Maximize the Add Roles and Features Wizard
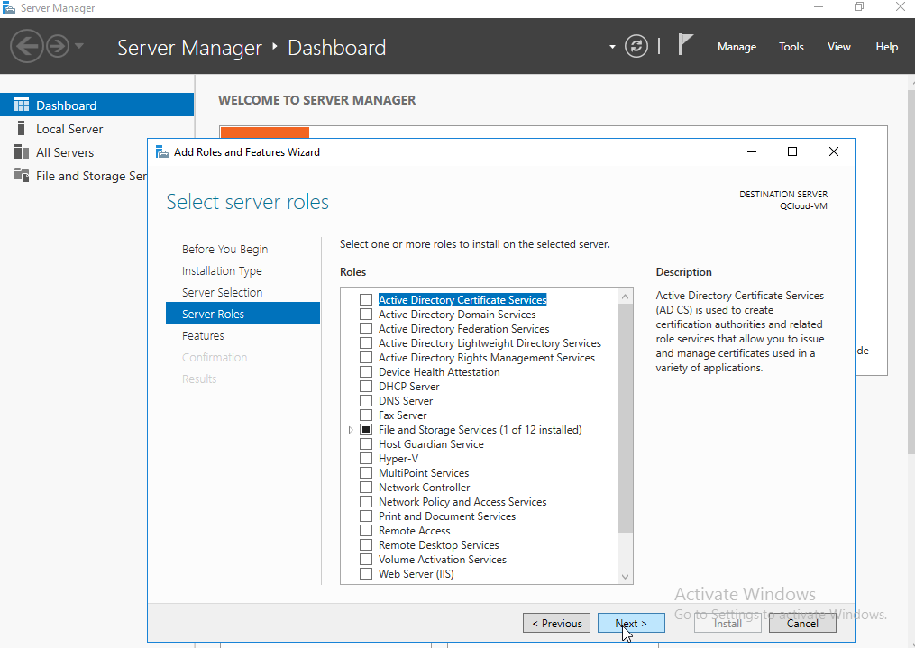 tap(791, 151)
